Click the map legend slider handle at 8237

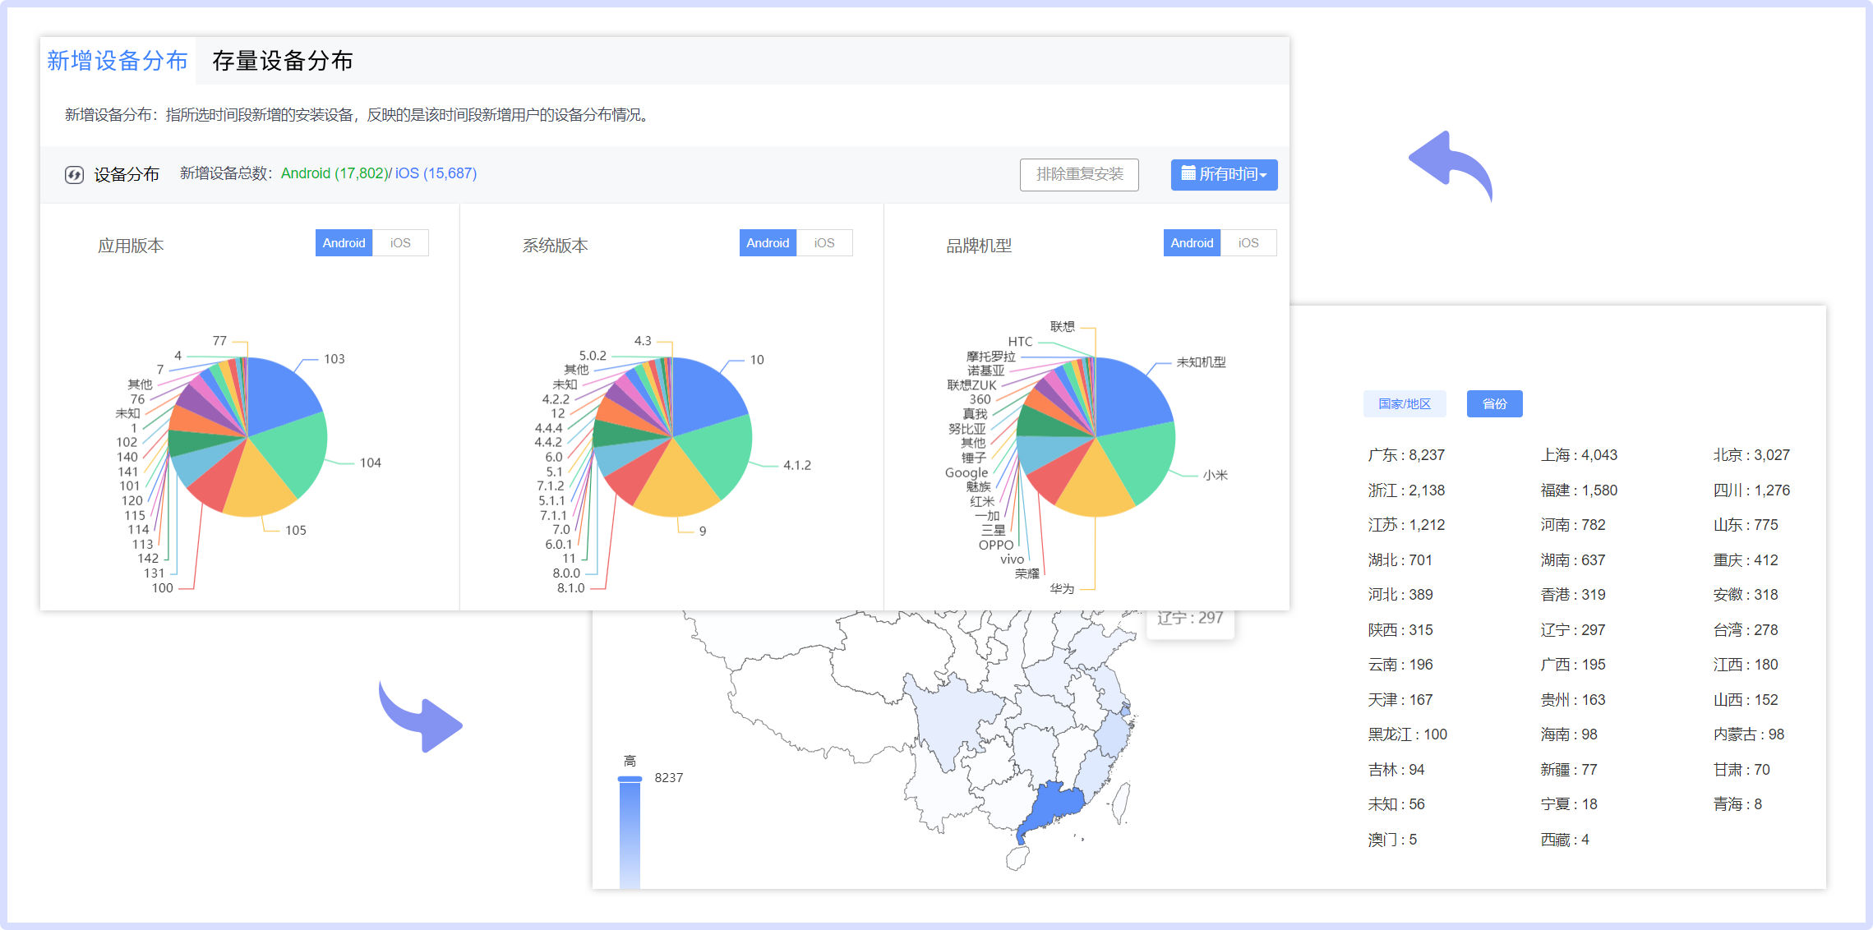coord(630,779)
